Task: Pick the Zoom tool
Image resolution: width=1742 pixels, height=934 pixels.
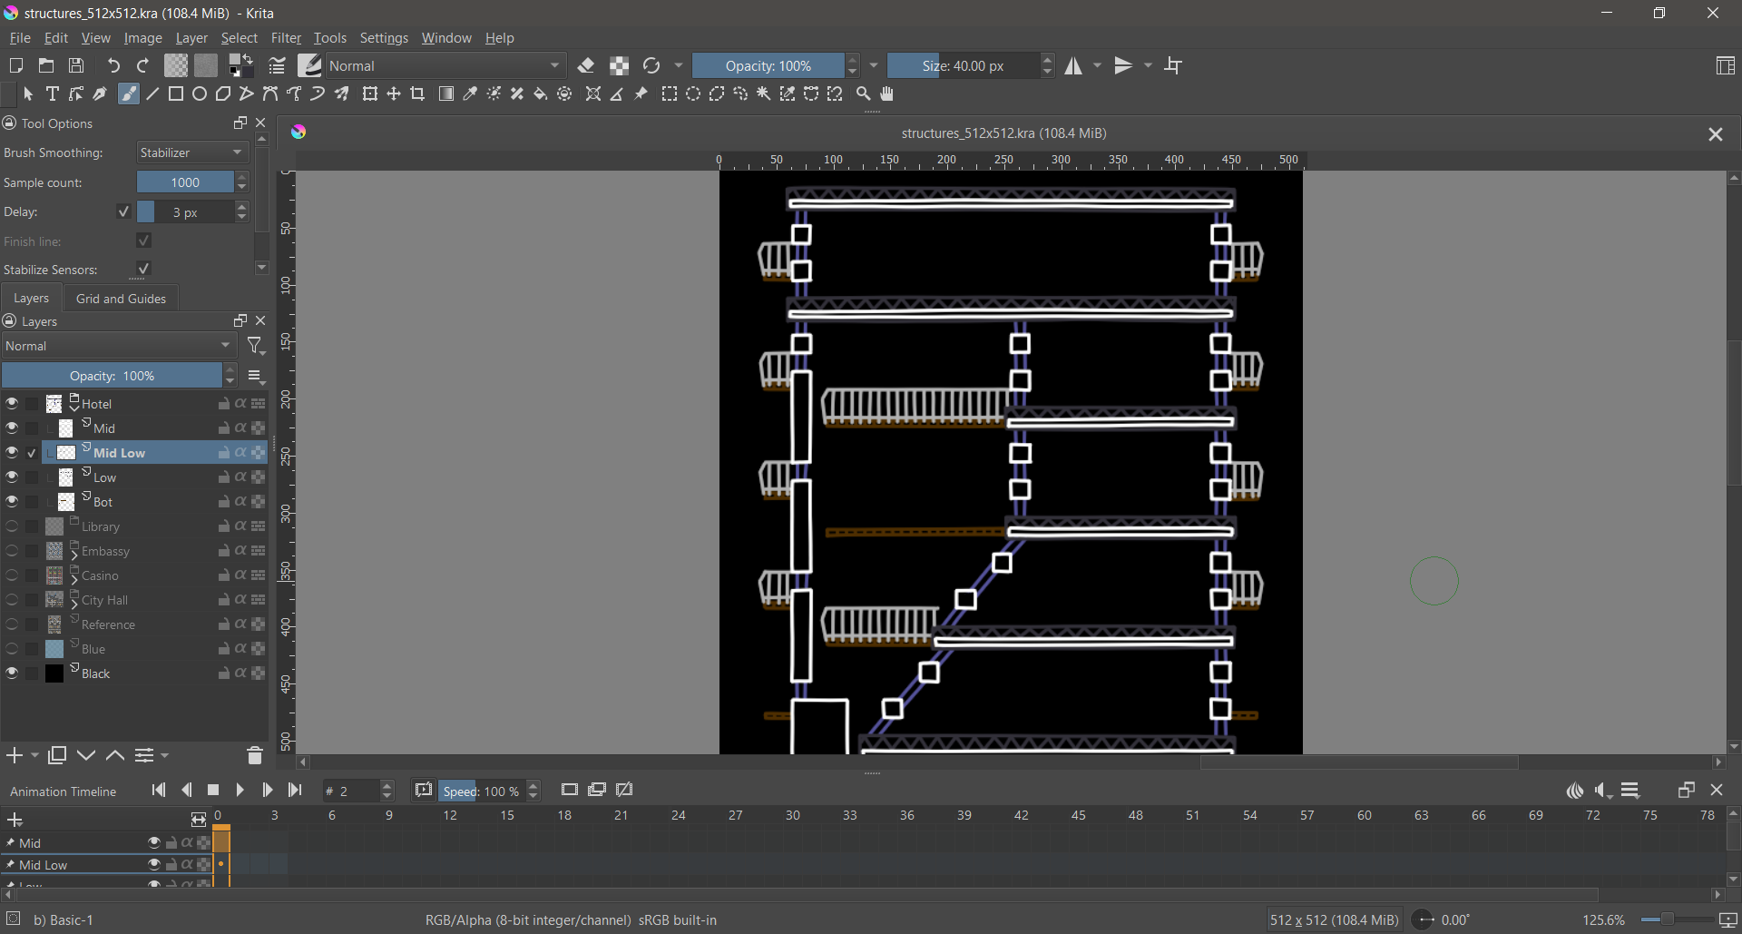Action: pyautogui.click(x=864, y=94)
